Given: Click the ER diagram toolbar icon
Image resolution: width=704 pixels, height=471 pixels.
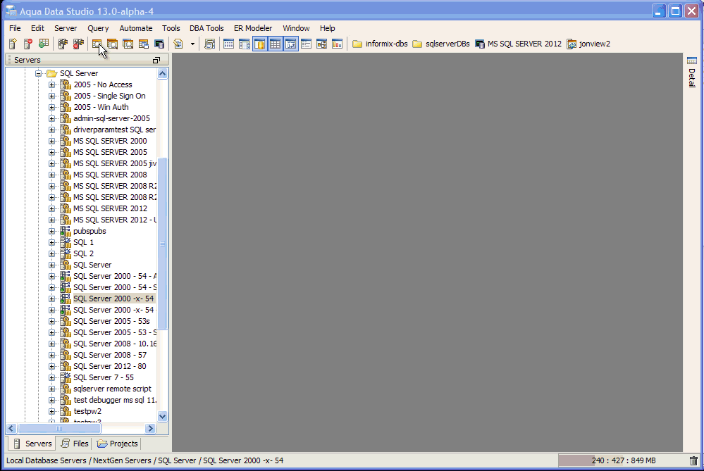Looking at the screenshot, I should (x=321, y=44).
